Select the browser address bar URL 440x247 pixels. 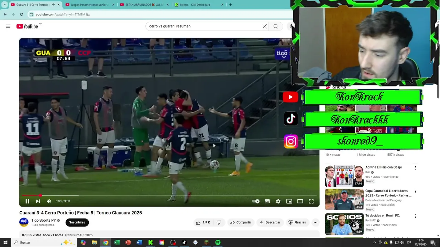pyautogui.click(x=63, y=14)
